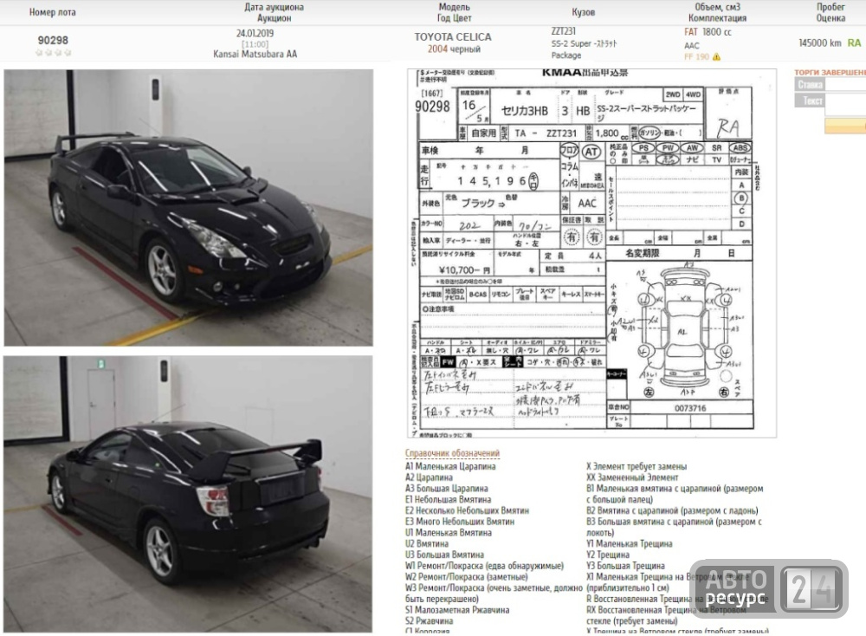This screenshot has height=636, width=866.
Task: Click the [11:00] auction time
Action: 255,44
